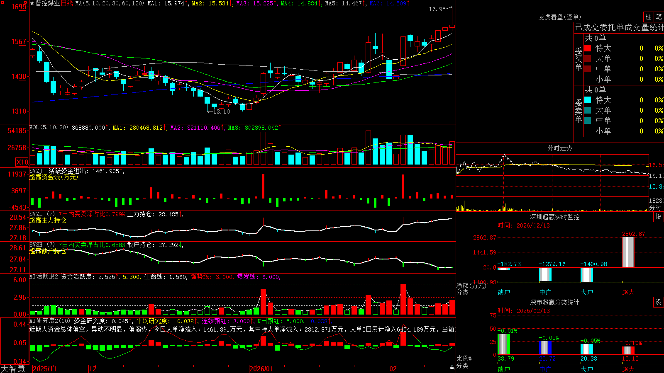Click 深市超赢分类统计 panel title
Viewport: 664px width, 373px height.
pos(555,302)
